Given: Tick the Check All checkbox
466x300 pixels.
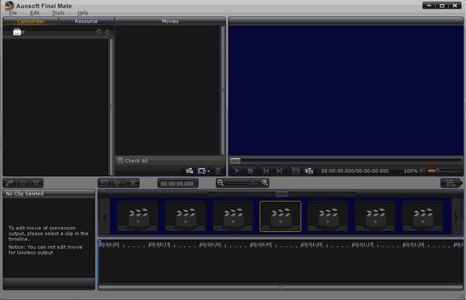Looking at the screenshot, I should pos(120,160).
